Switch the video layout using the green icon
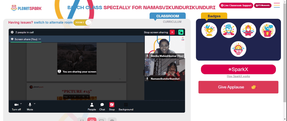 (181, 32)
